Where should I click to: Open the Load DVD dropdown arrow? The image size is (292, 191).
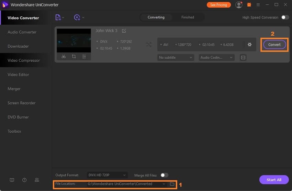pyautogui.click(x=83, y=17)
